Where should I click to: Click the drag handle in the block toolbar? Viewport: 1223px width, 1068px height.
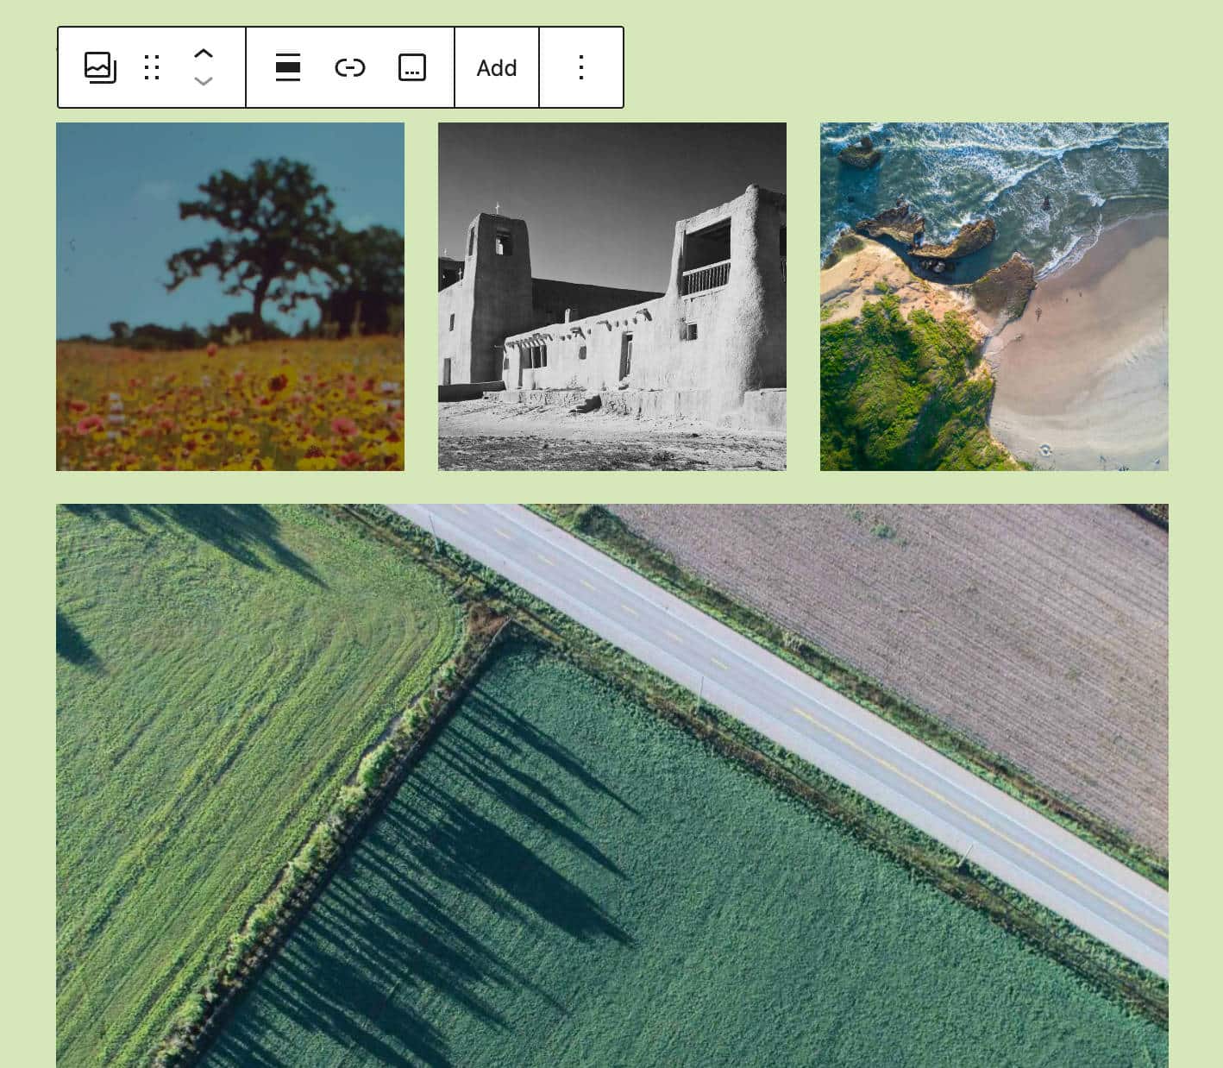(152, 67)
